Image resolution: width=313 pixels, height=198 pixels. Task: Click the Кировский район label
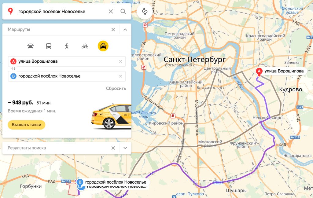(x=166, y=123)
